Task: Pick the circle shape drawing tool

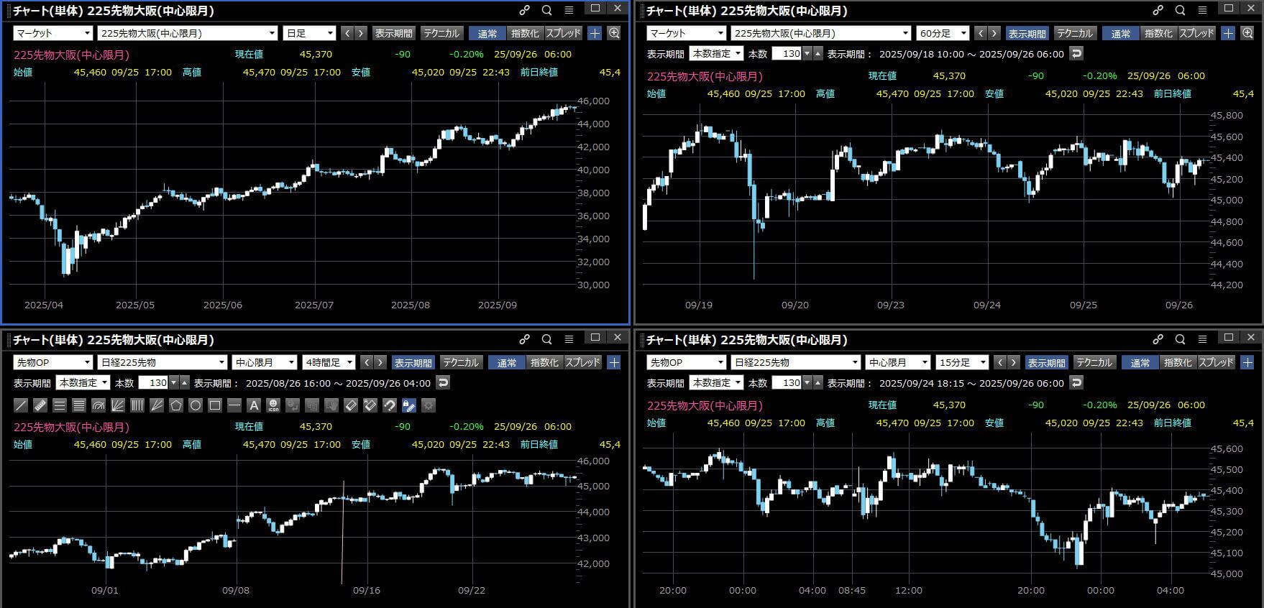Action: point(195,405)
